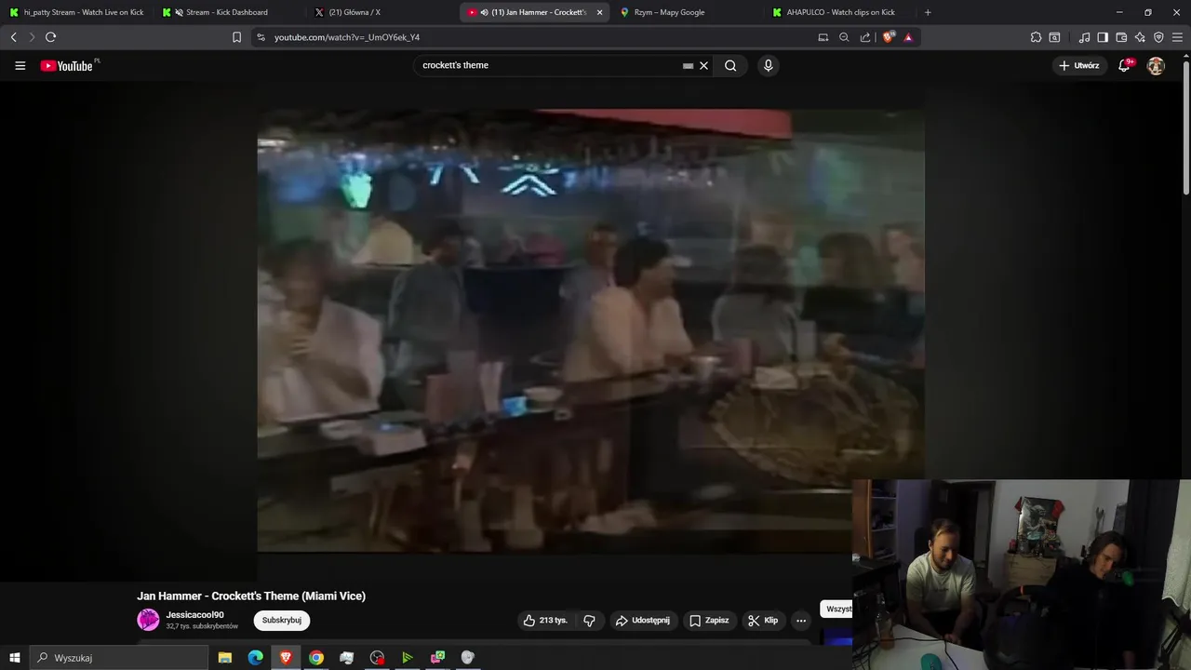Switch to the hi_patty Stream Kick tab
The height and width of the screenshot is (670, 1191).
76,12
